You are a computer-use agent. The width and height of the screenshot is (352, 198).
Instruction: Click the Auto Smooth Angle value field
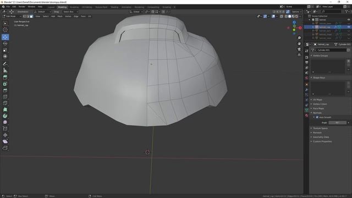click(337, 123)
